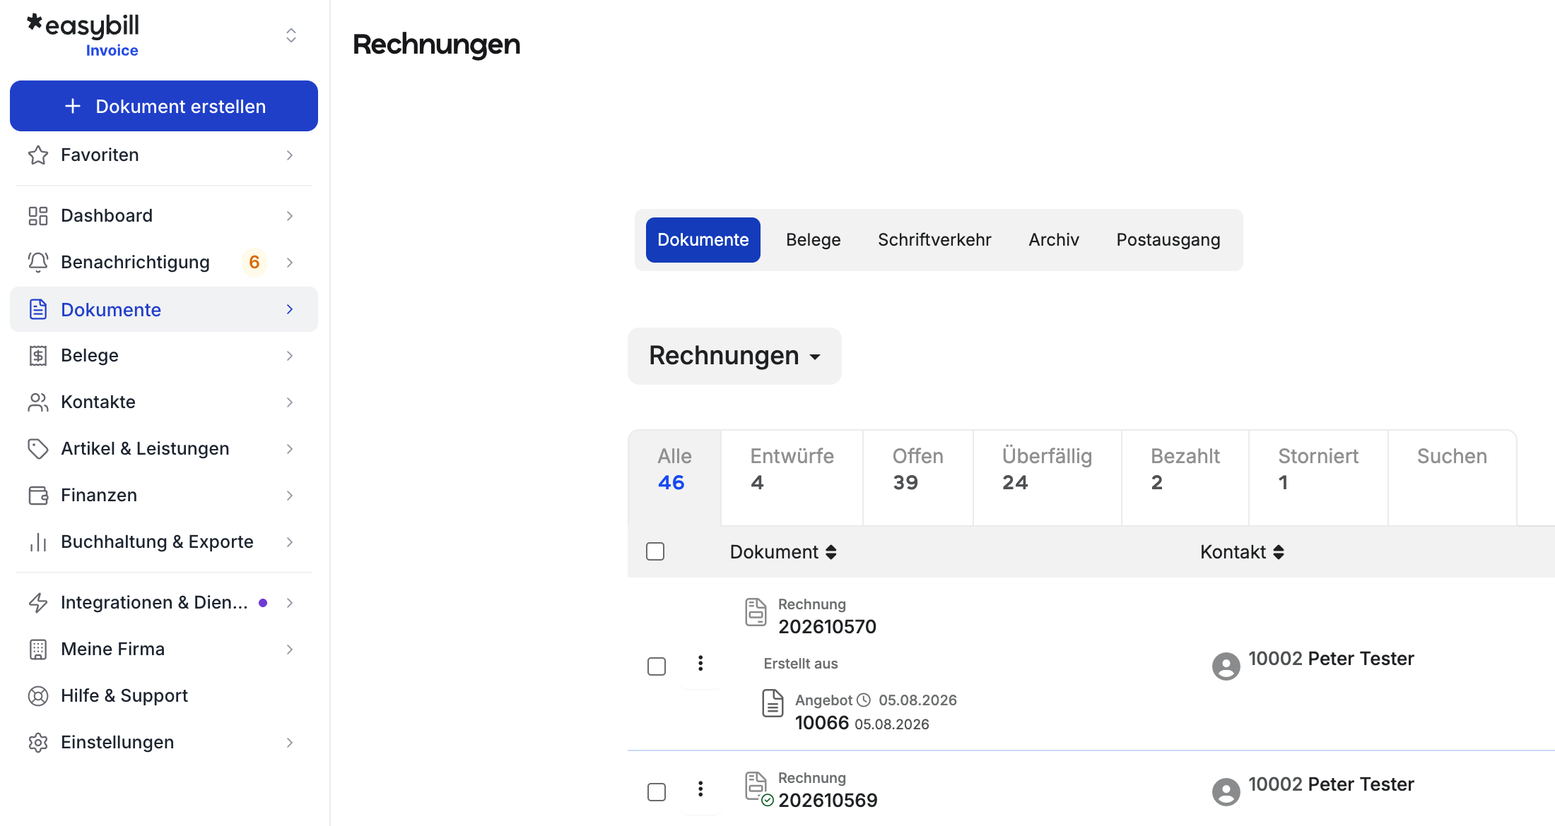Viewport: 1555px width, 826px height.
Task: Open the product switcher next to easybill logo
Action: click(291, 35)
